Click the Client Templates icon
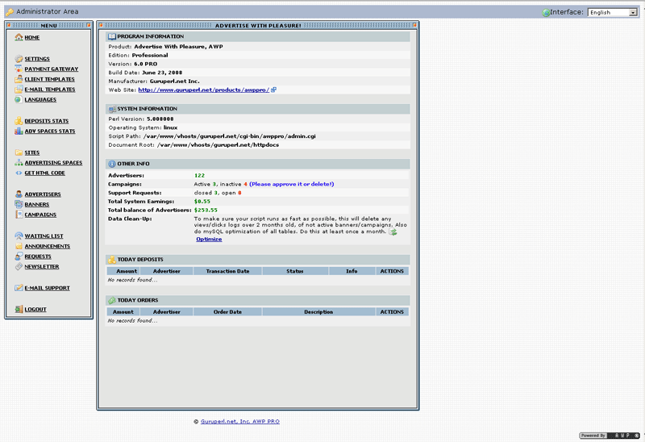This screenshot has width=645, height=442. point(19,79)
